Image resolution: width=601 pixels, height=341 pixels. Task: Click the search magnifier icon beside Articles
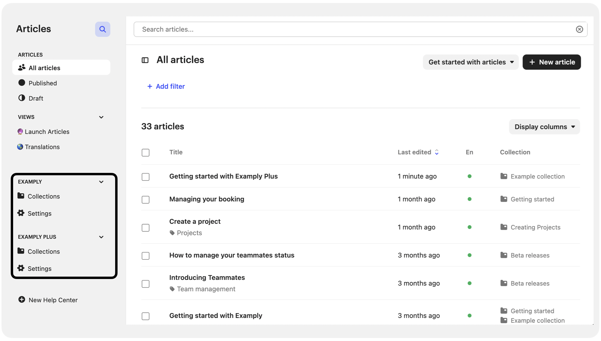tap(102, 29)
